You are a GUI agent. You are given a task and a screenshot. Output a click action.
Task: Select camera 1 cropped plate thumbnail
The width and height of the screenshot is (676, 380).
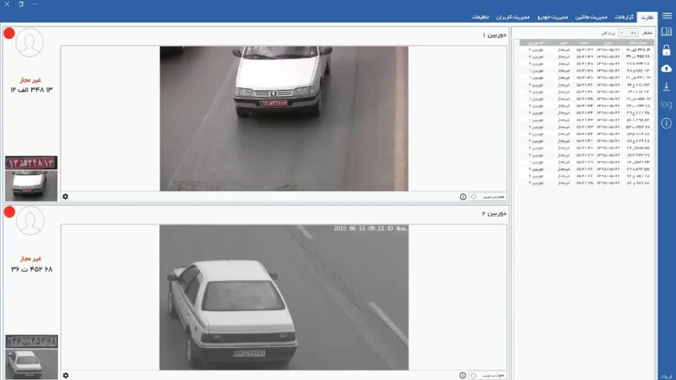tap(31, 163)
